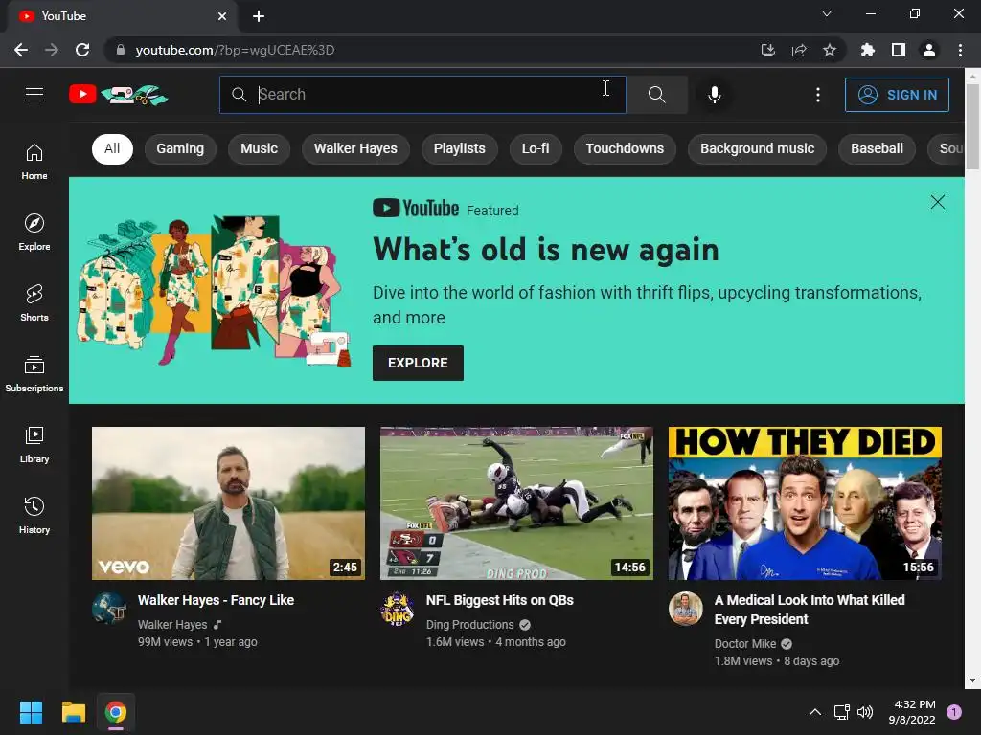Click the install app icon in address bar

click(767, 50)
